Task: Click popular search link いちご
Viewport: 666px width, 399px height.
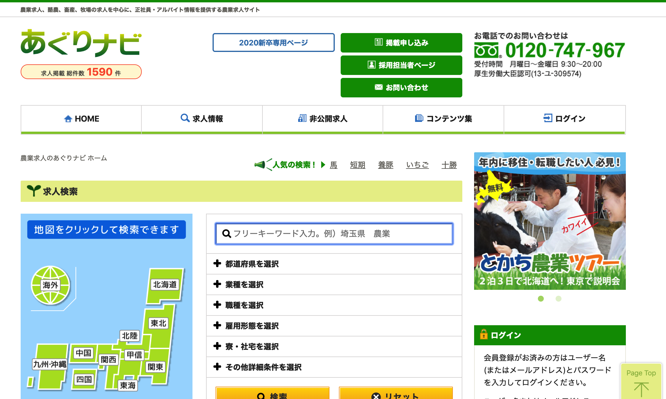Action: point(417,165)
